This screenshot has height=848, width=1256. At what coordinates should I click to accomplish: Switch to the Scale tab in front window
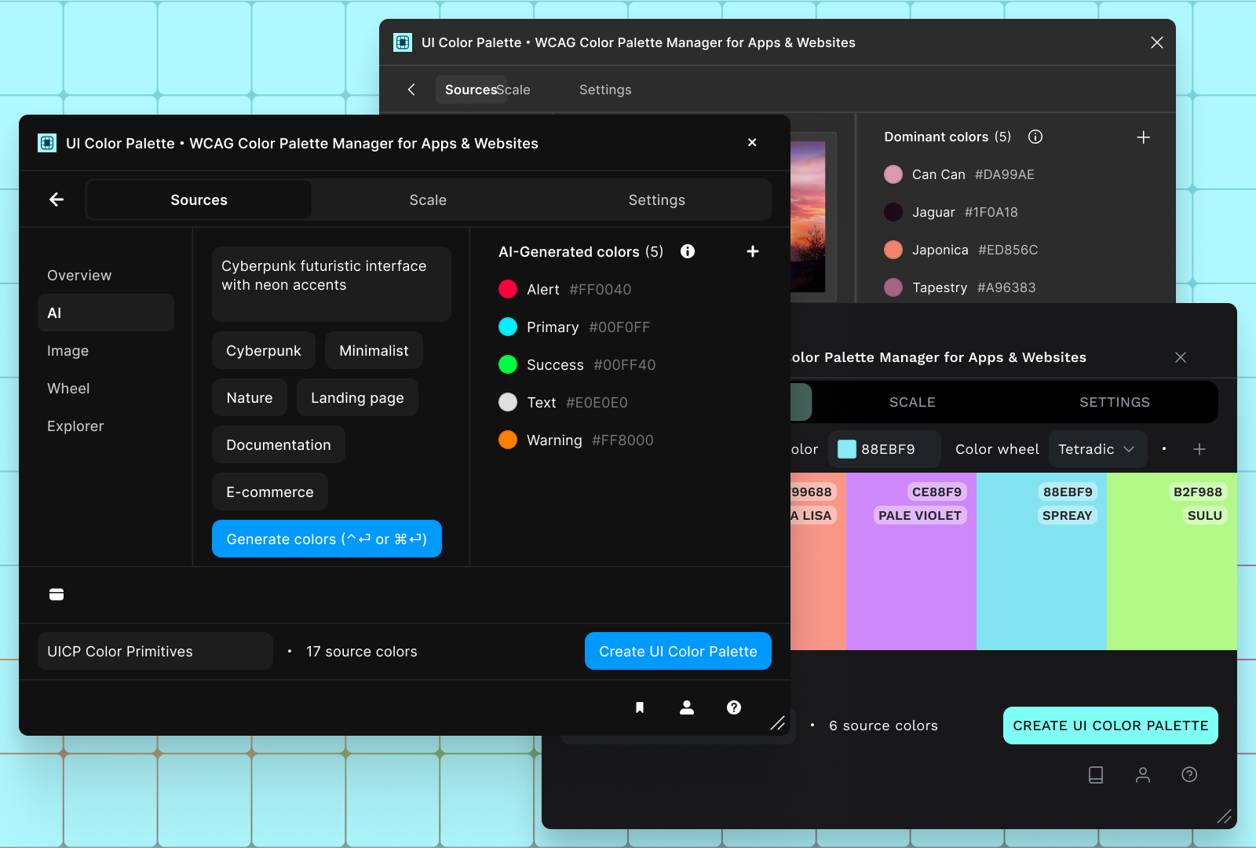[428, 200]
